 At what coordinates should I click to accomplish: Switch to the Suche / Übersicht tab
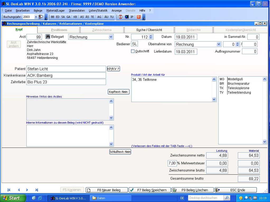pos(149,30)
